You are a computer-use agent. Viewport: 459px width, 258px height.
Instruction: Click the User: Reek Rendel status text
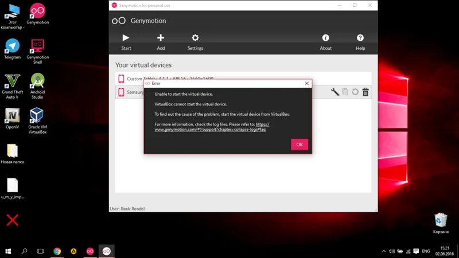[127, 209]
